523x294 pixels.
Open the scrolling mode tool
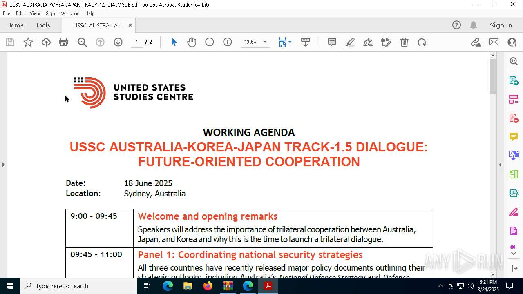click(x=306, y=42)
